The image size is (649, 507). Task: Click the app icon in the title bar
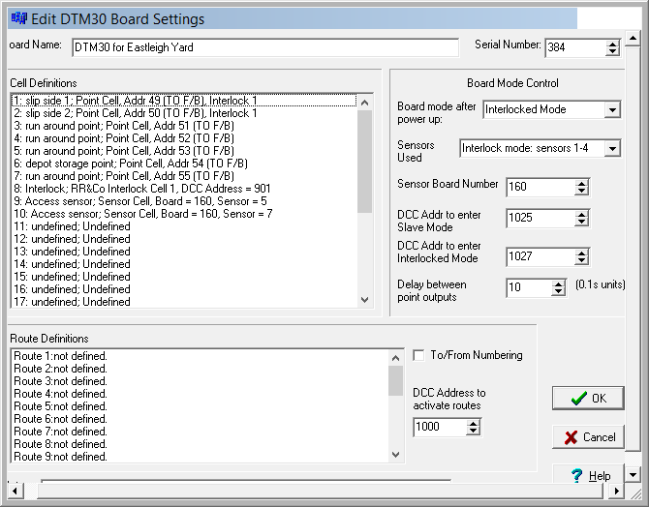coord(15,18)
